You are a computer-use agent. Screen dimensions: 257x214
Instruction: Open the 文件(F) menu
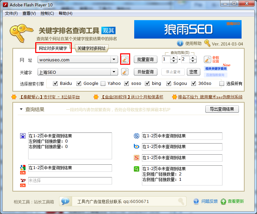tap(11, 13)
